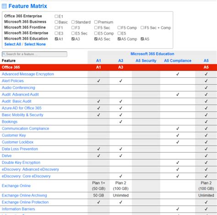The image size is (217, 215).
Task: Click Plan 2 (100 GB) cell in A3 column
Action: [121, 186]
